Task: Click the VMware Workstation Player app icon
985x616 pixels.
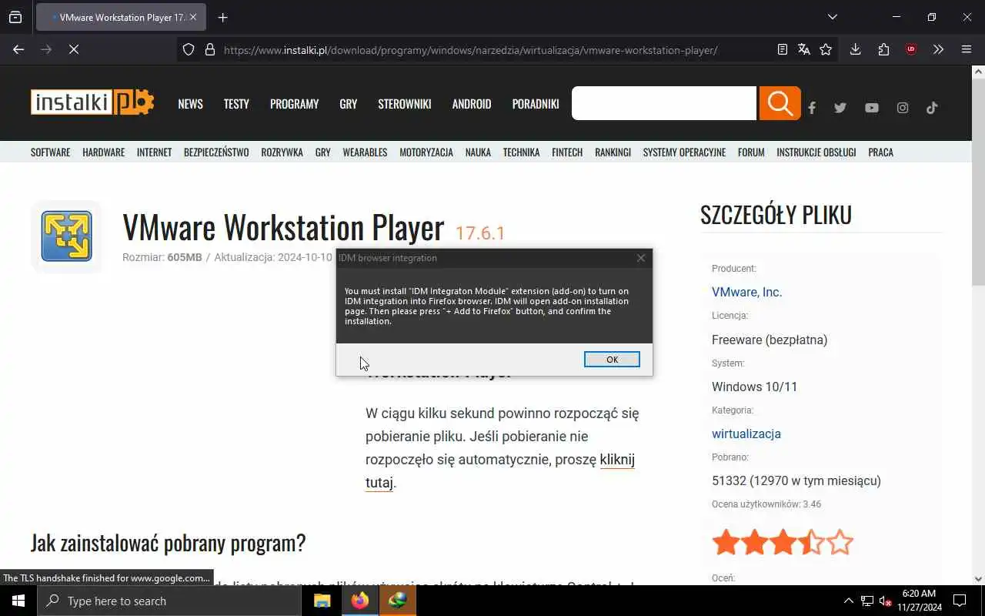Action: 67,236
